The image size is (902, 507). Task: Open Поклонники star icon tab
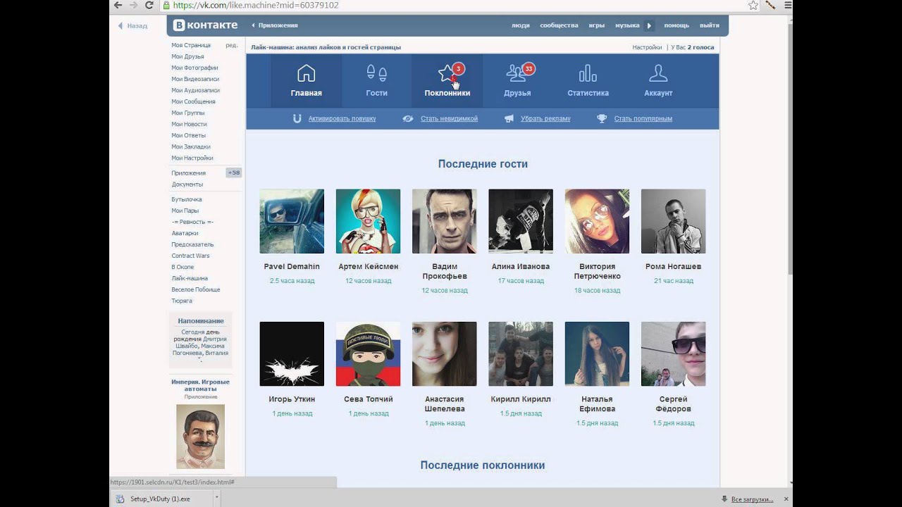(x=447, y=80)
